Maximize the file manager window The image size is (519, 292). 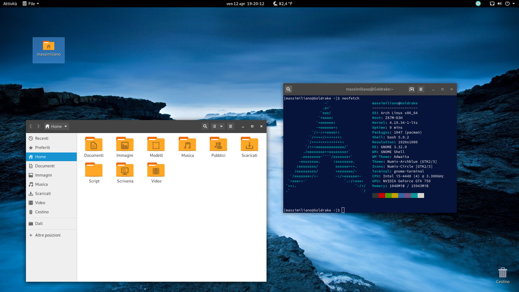pos(252,127)
